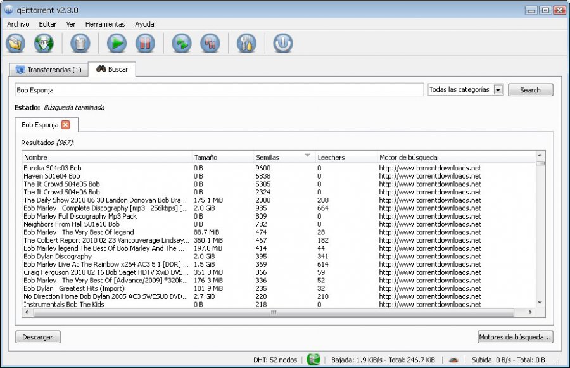Click the 175.1 MiB size cell
Viewport: 570px width, 368px height.
tap(208, 200)
